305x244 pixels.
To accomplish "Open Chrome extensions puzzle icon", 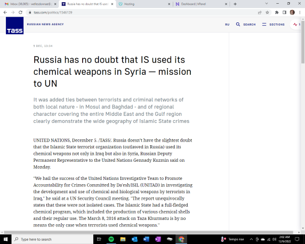I will (x=277, y=12).
